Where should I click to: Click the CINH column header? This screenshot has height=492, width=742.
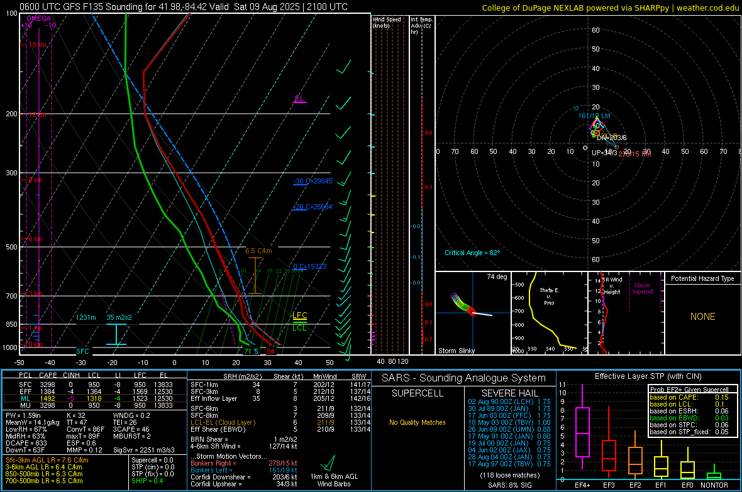click(x=72, y=376)
